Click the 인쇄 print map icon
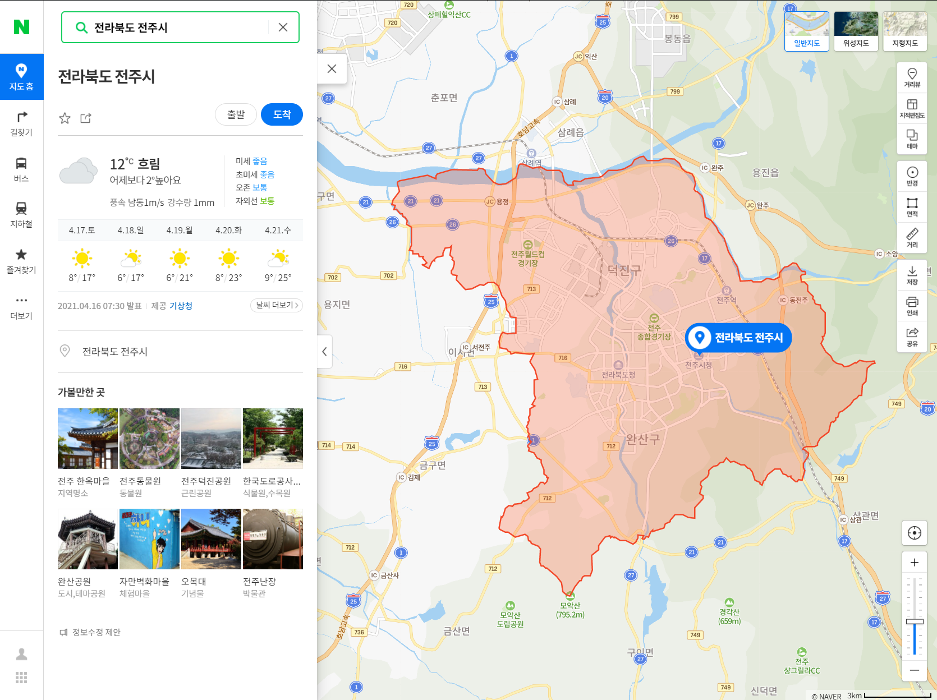This screenshot has width=937, height=700. coord(912,306)
